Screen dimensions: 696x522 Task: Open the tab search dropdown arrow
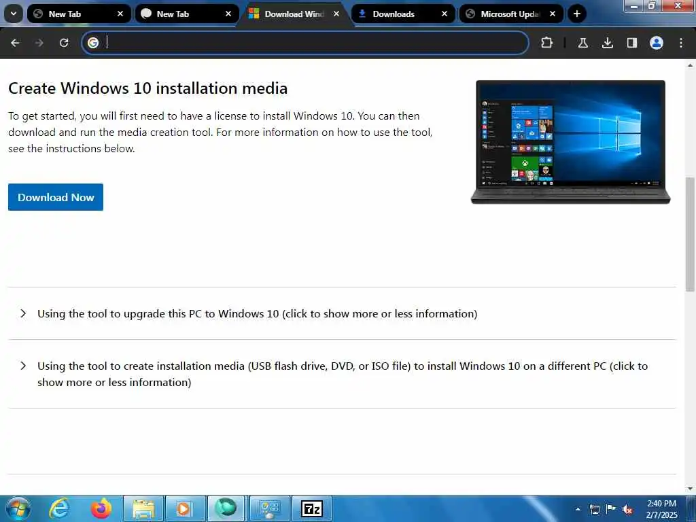point(14,14)
